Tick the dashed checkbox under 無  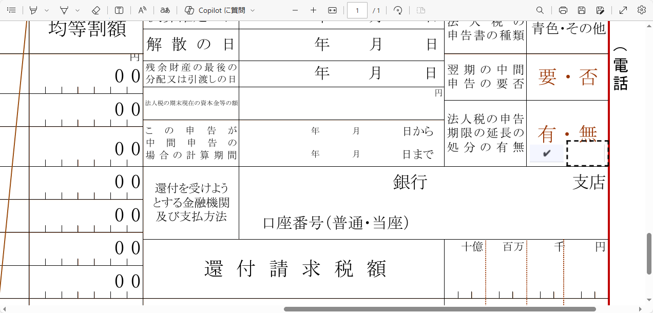587,153
